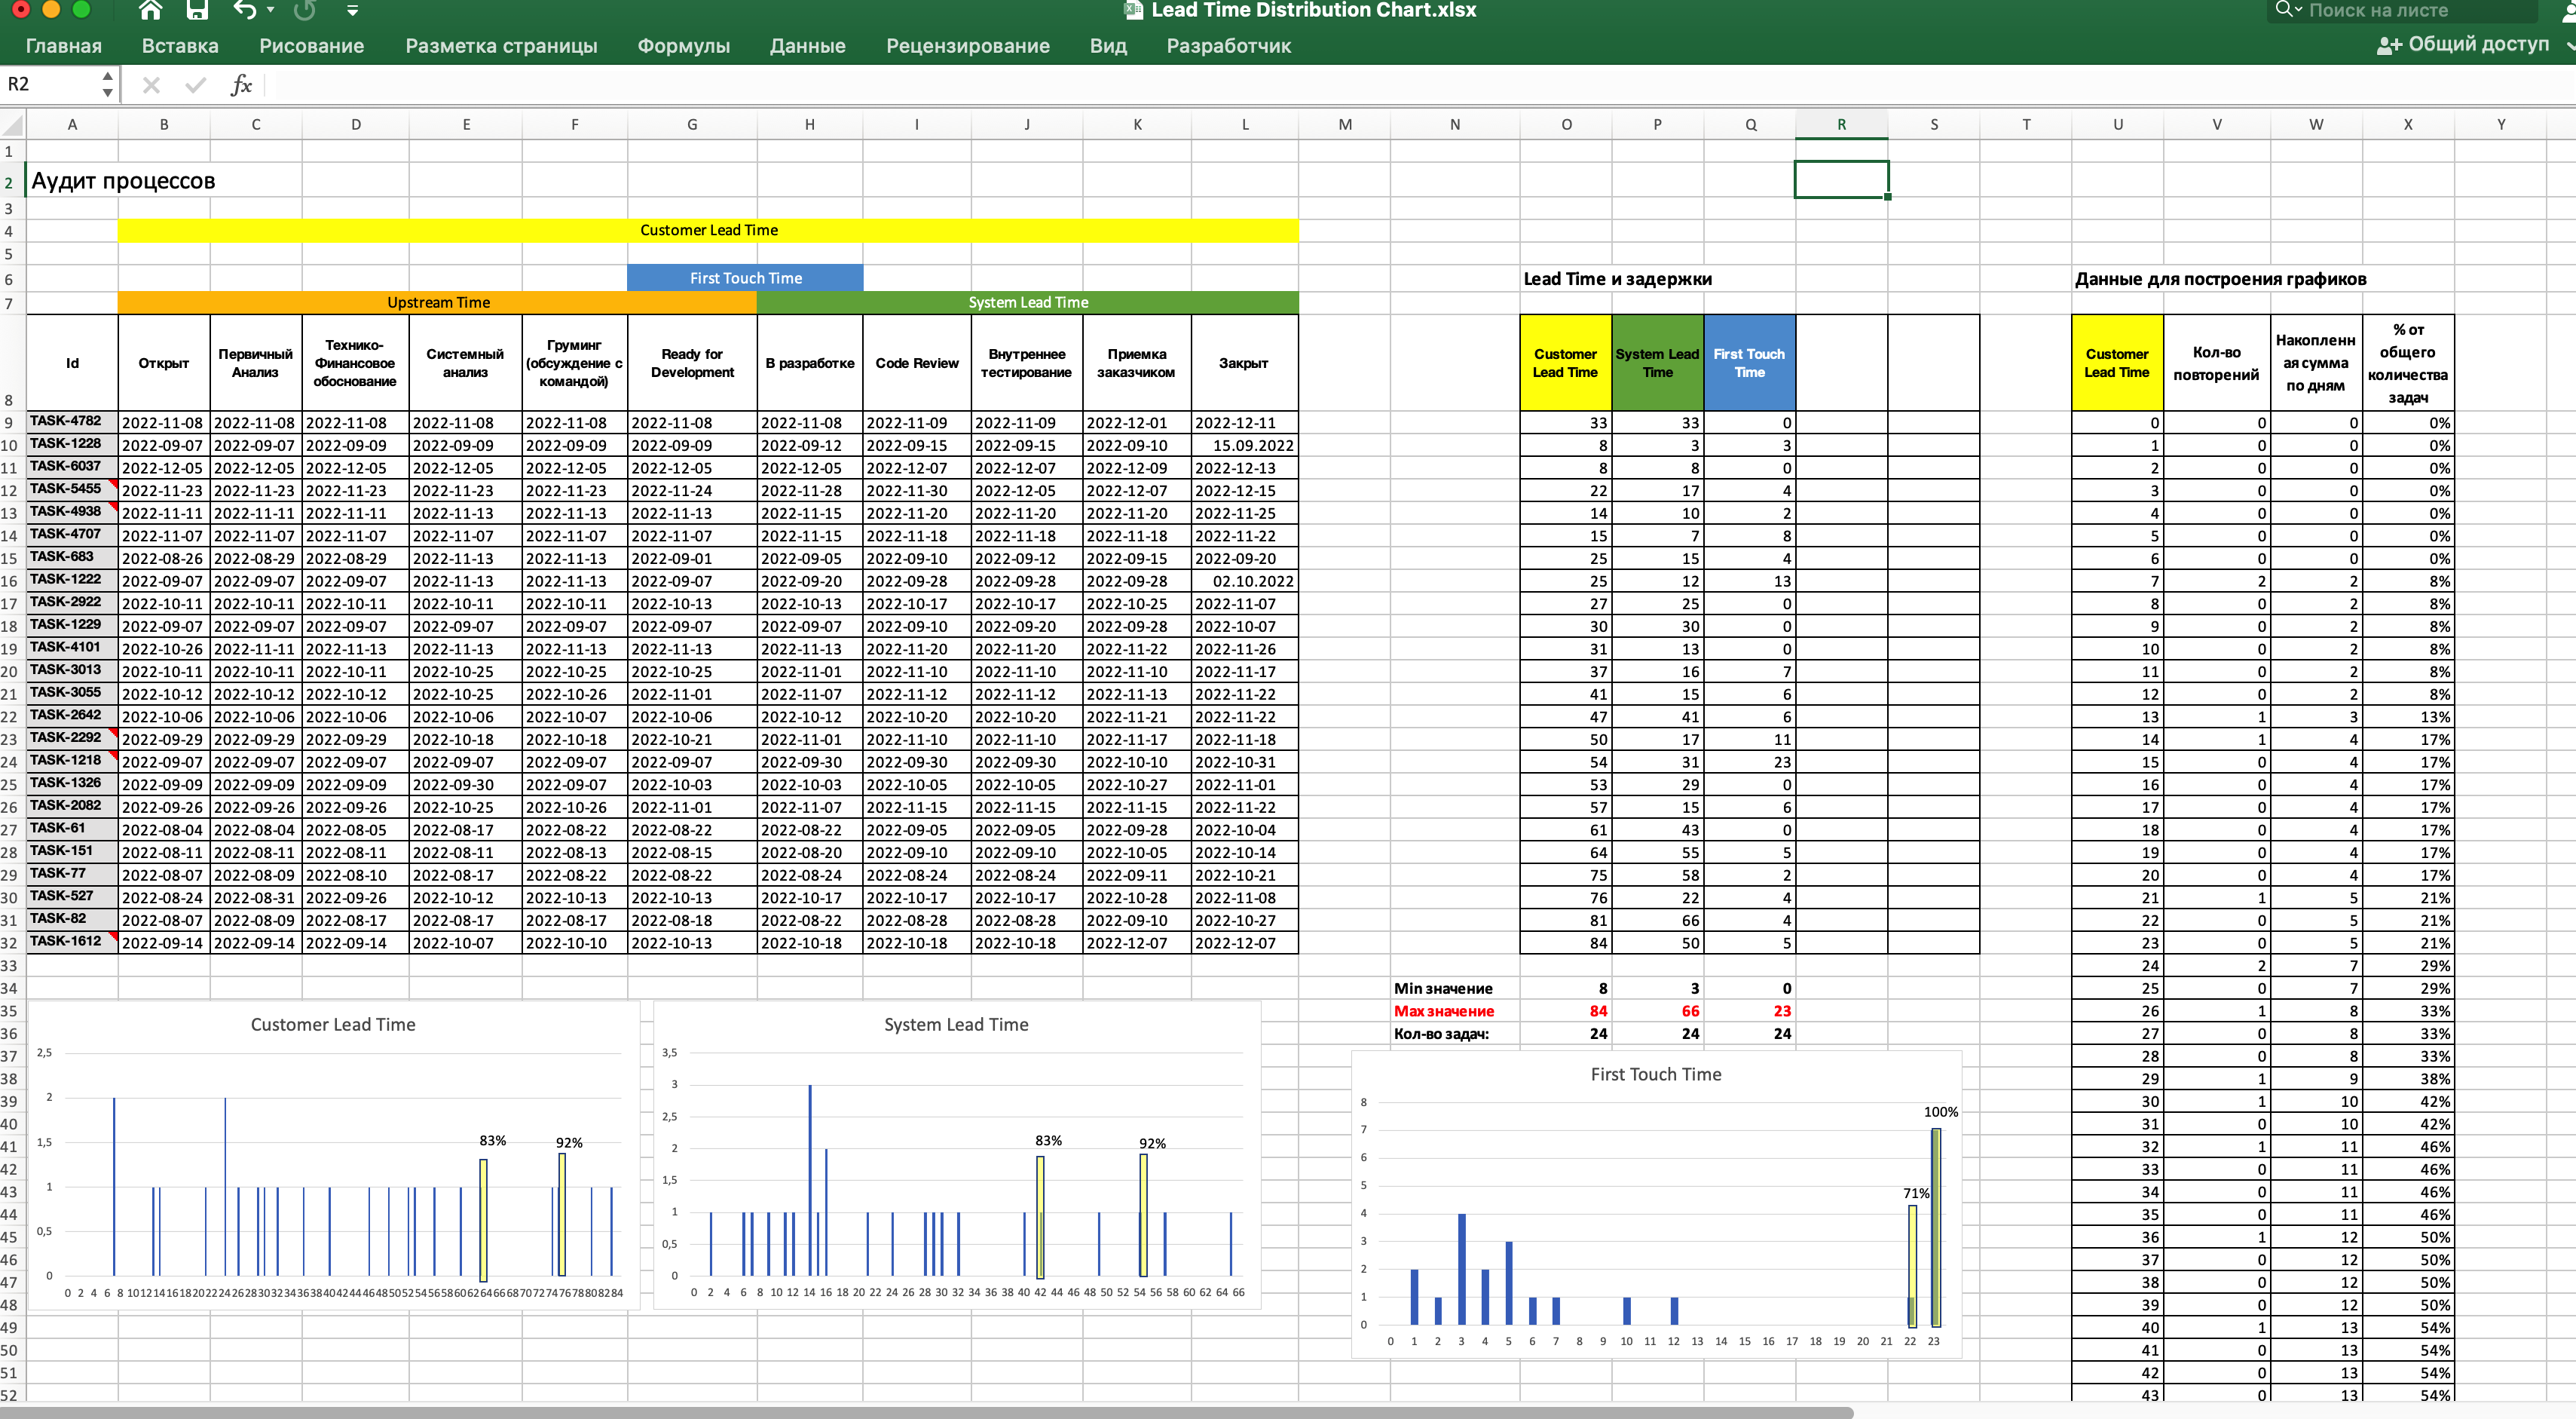This screenshot has width=2576, height=1419.
Task: Open the Формулы ribbon tab
Action: click(x=683, y=46)
